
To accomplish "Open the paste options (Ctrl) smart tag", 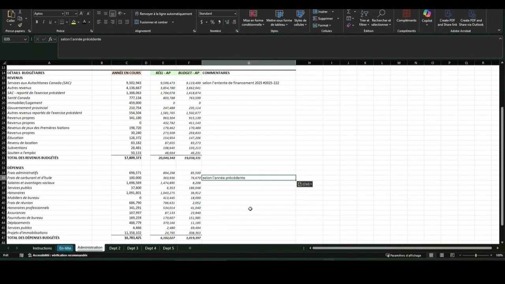I will pos(305,184).
